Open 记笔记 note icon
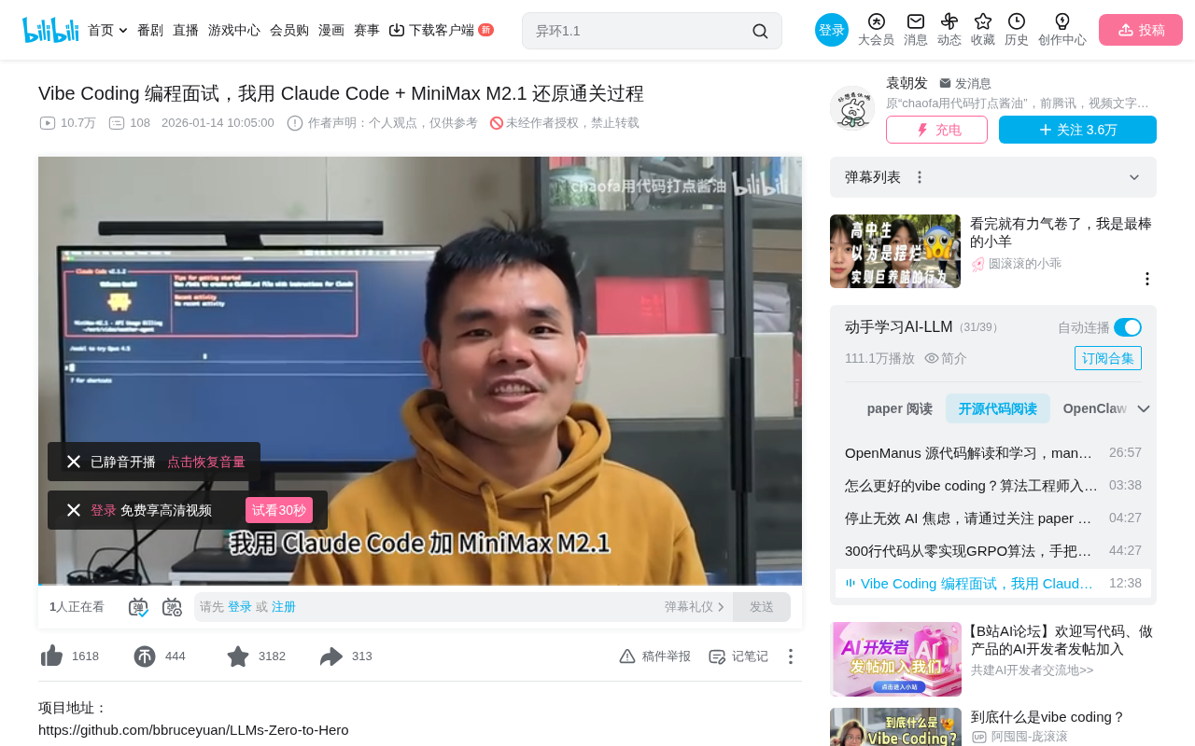 (x=738, y=656)
